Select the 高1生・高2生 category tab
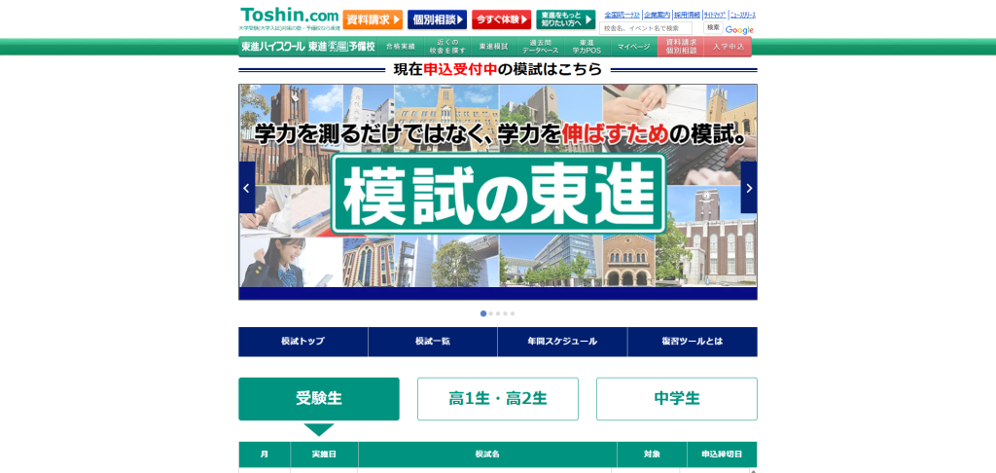The height and width of the screenshot is (473, 996). pyautogui.click(x=498, y=399)
